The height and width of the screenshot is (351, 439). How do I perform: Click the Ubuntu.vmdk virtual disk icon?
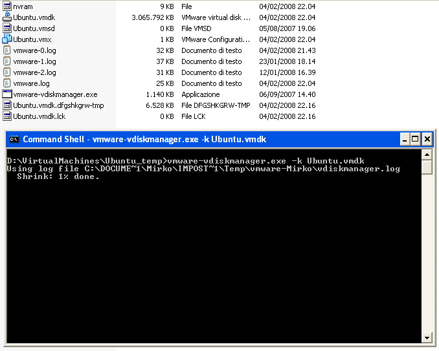coord(7,17)
